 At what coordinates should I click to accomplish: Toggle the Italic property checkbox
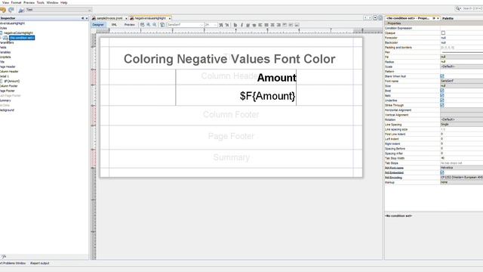442,96
